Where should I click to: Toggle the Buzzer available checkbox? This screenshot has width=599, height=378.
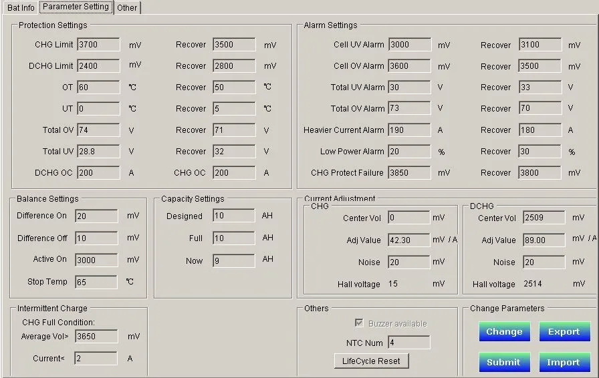click(x=359, y=323)
